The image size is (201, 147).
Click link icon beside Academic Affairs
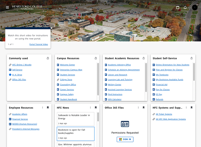10,114
